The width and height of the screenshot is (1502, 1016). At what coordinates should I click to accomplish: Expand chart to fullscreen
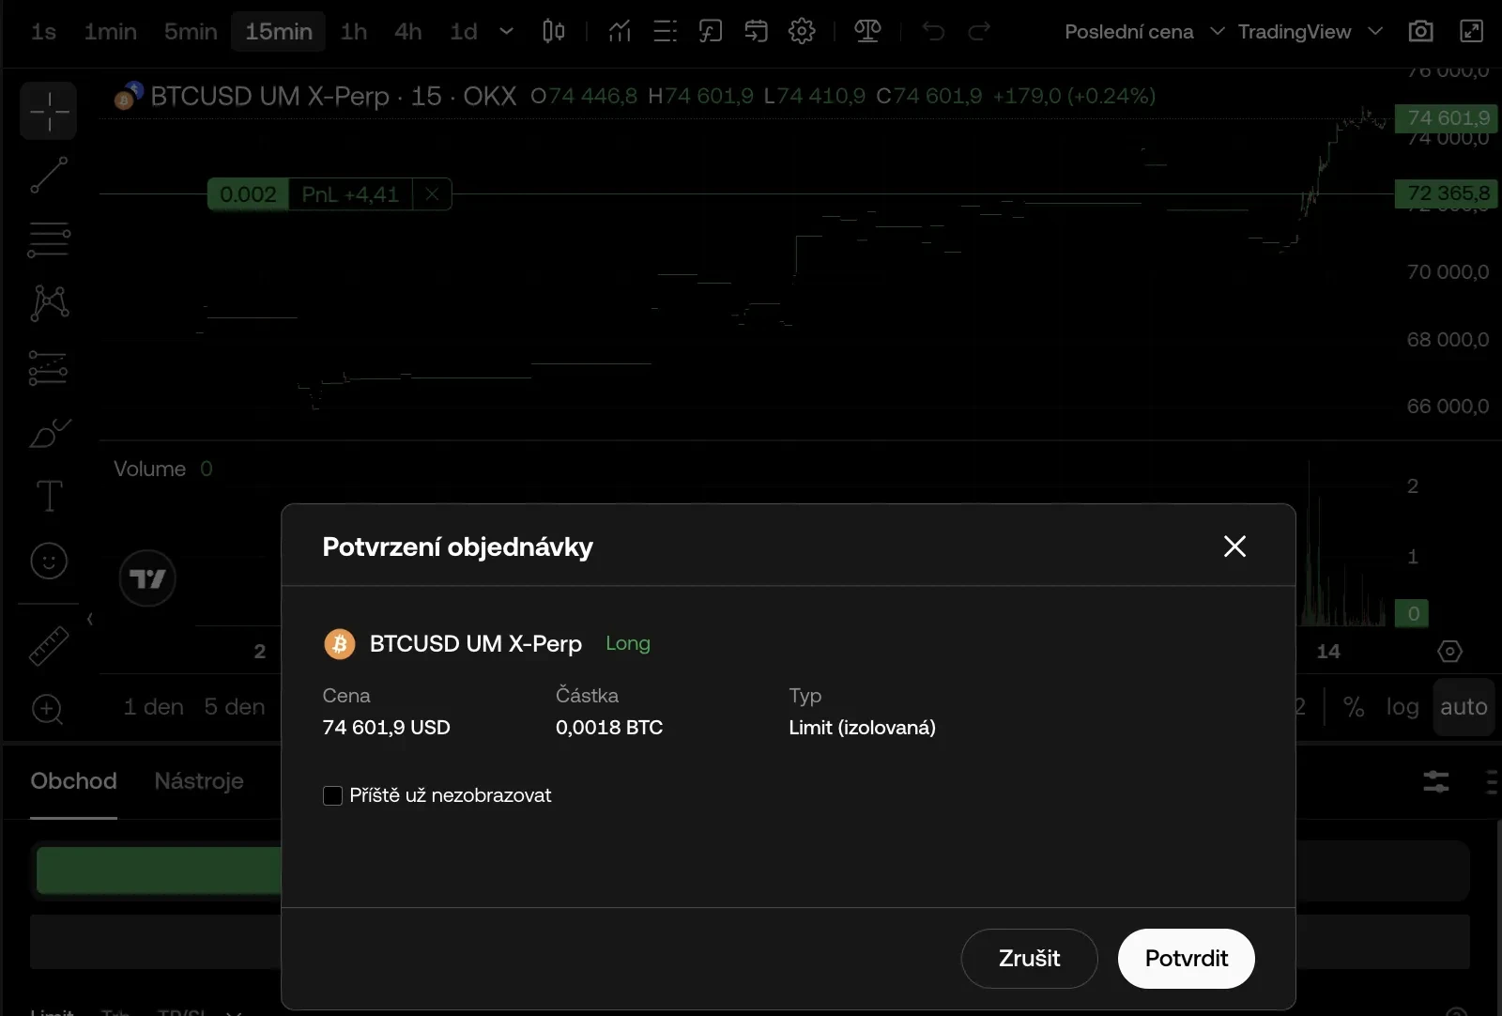tap(1471, 32)
